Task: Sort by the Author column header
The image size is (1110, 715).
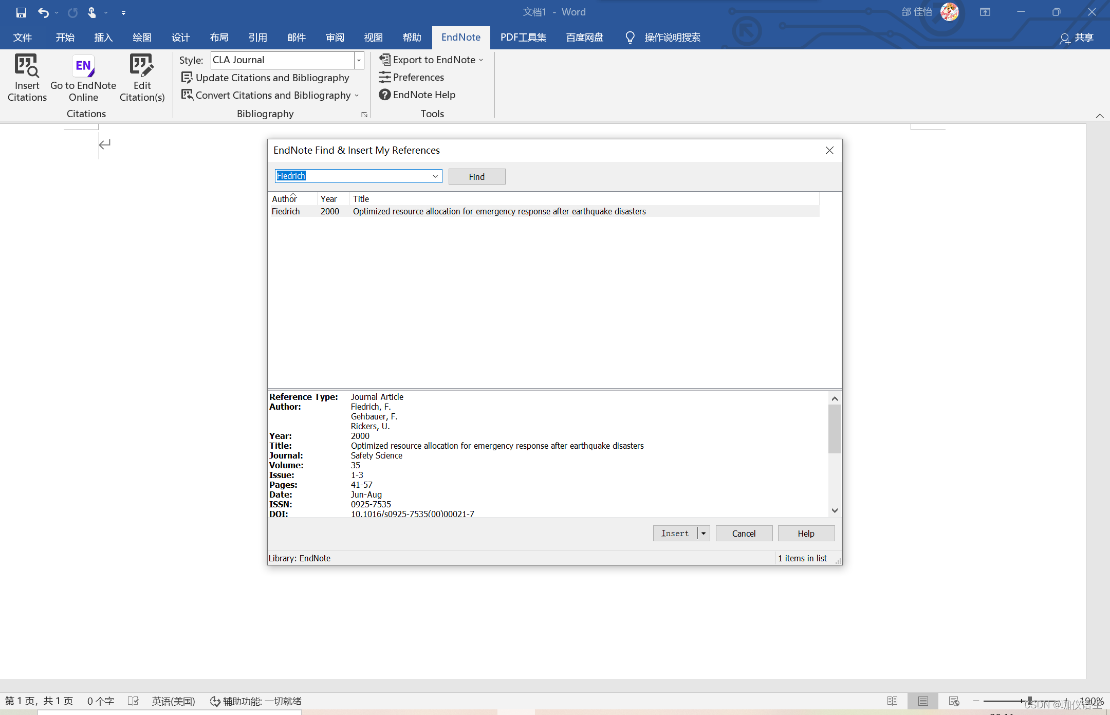Action: click(292, 198)
